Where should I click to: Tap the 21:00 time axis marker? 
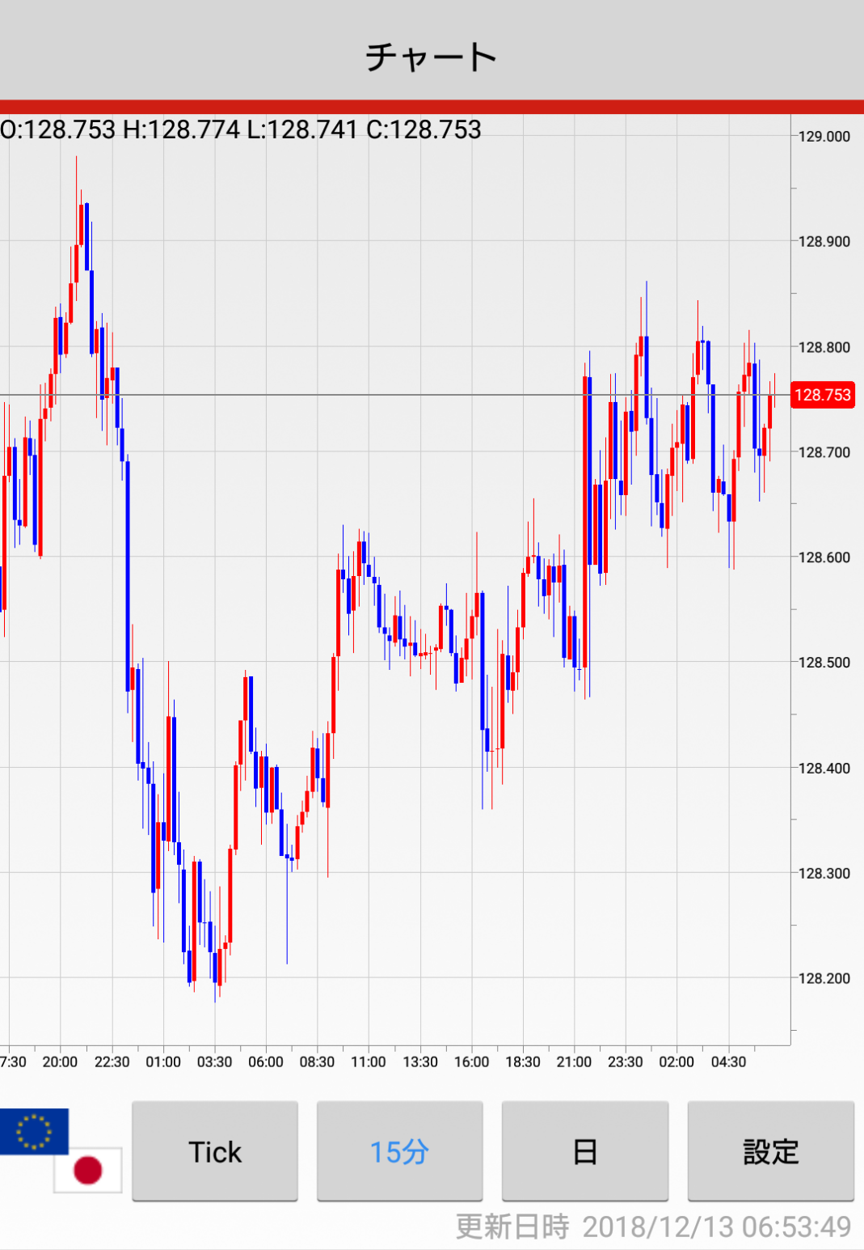pos(574,1061)
